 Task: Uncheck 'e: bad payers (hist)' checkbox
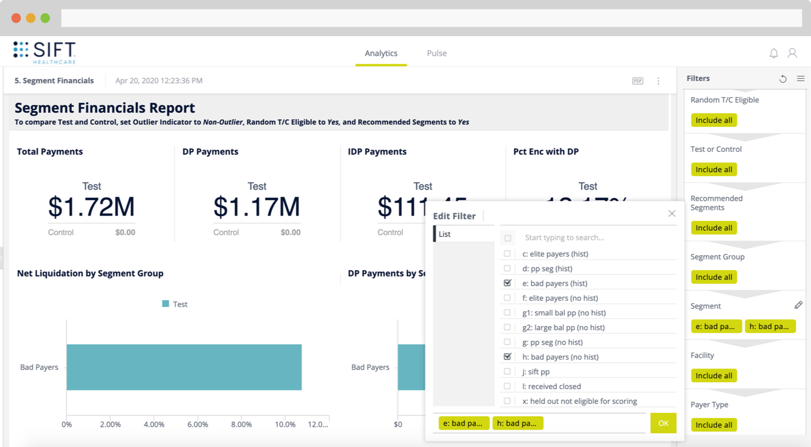click(x=507, y=283)
